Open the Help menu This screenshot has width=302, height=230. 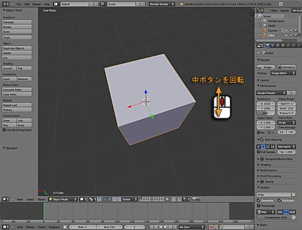(47, 4)
